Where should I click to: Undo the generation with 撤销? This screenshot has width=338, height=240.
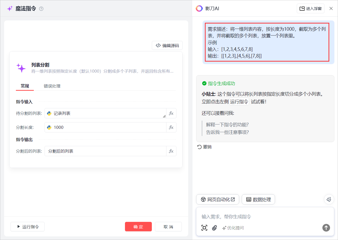(x=204, y=147)
